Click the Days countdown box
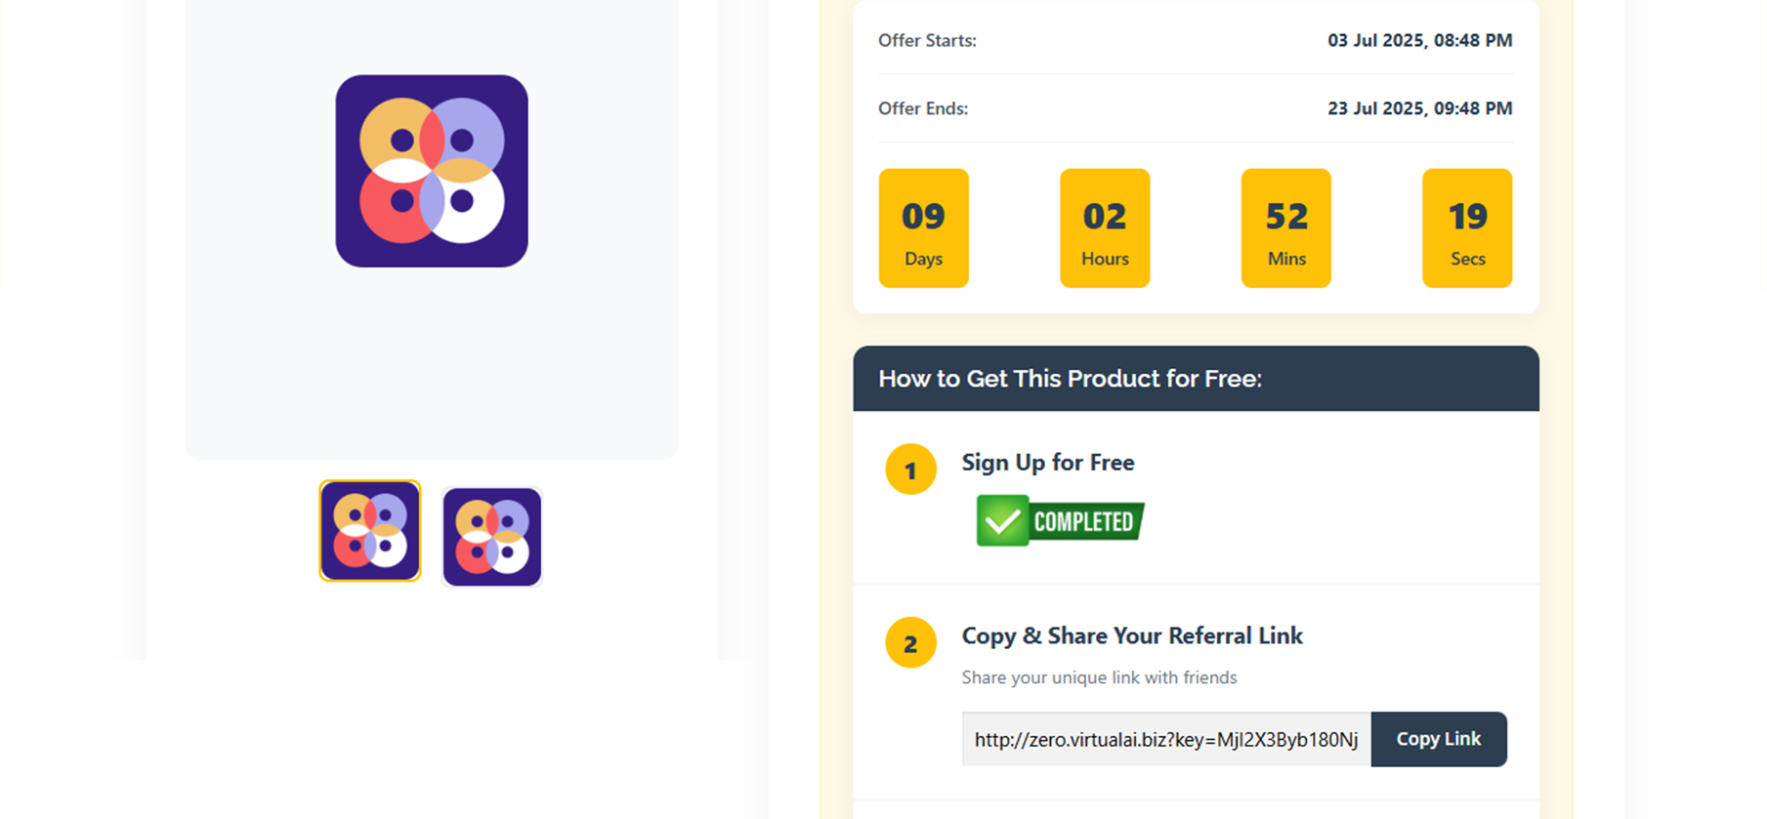 [923, 227]
